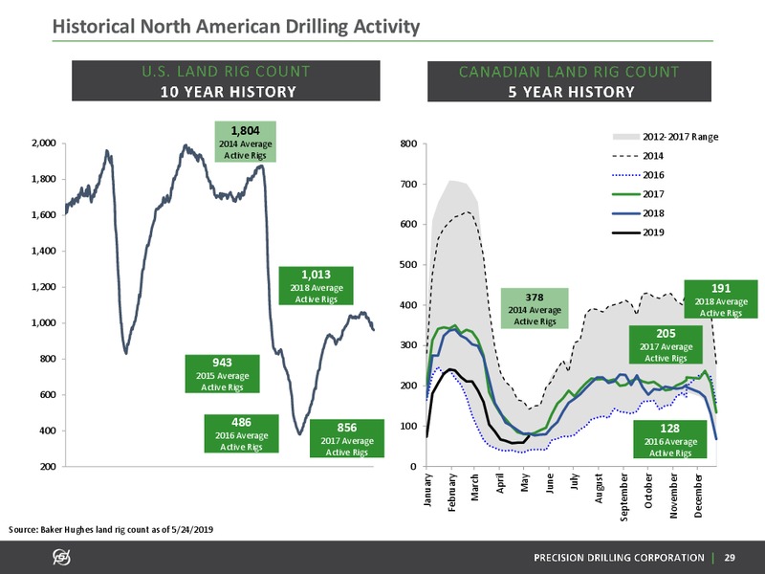
Task: Click 'PRECISION DRILLING CORPORATION' footer text
Action: pos(619,558)
